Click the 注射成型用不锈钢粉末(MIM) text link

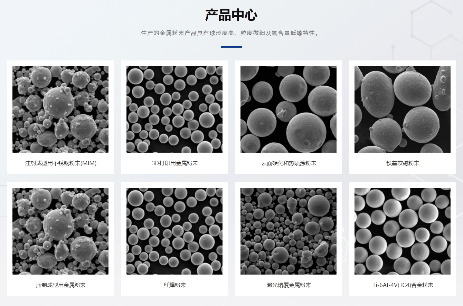click(x=60, y=163)
